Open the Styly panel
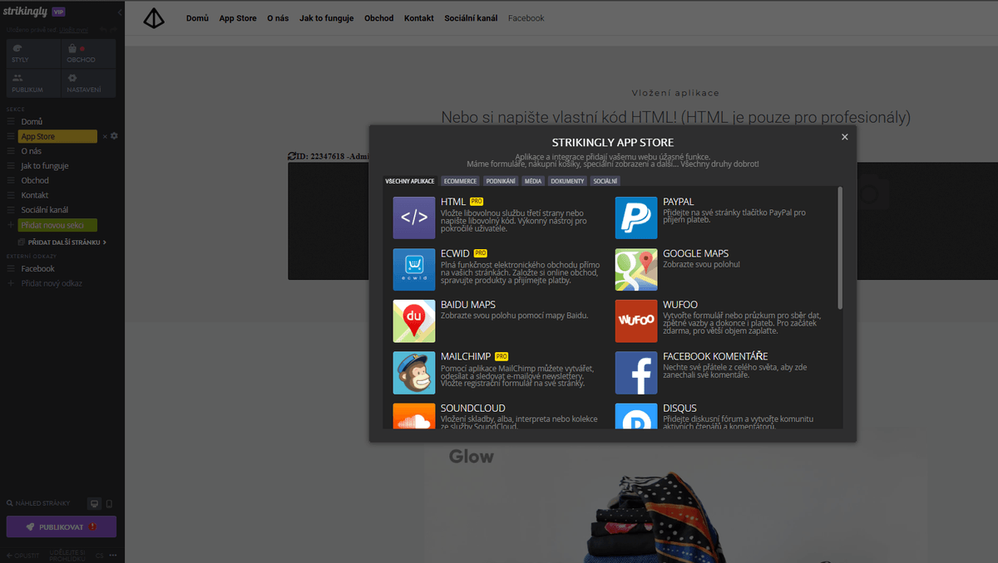The image size is (998, 563). [33, 54]
